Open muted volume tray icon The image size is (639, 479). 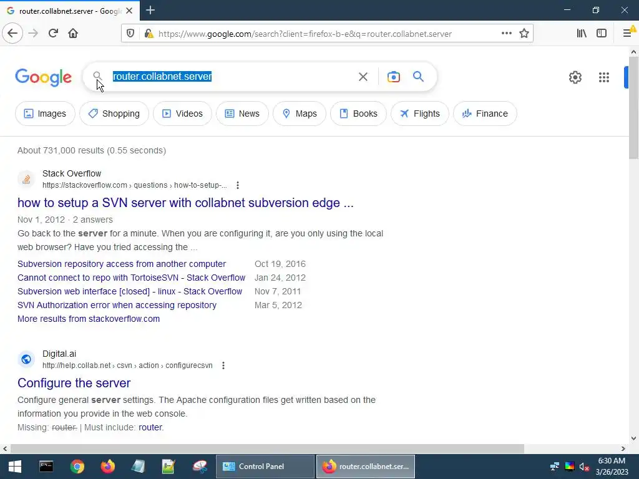point(584,467)
